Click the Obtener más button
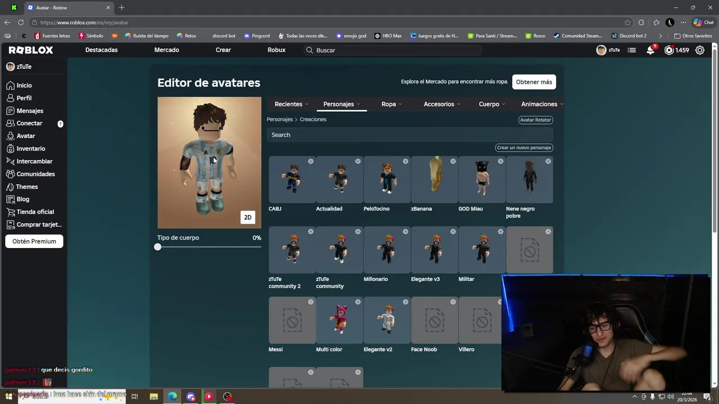 [x=534, y=82]
